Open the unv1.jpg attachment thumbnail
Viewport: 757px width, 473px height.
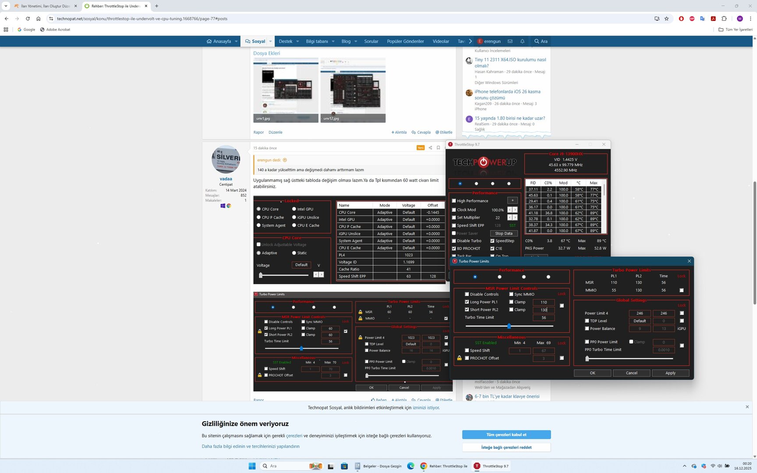point(286,90)
